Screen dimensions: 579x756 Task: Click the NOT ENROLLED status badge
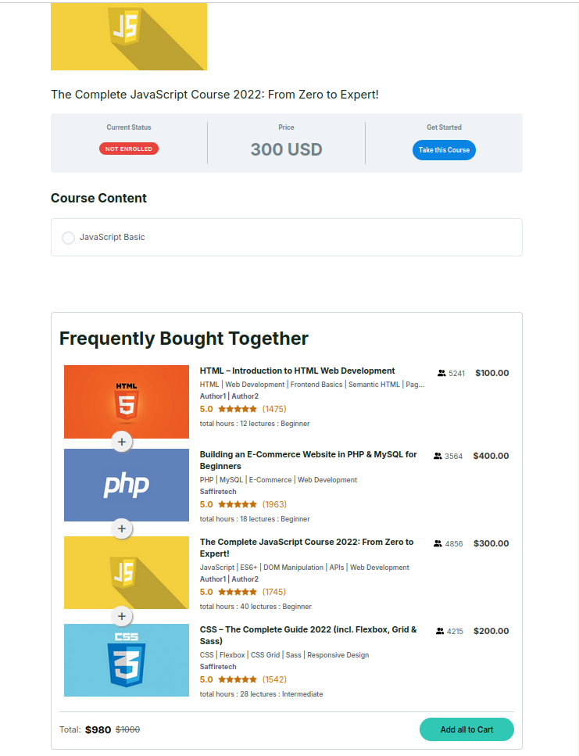click(x=129, y=149)
